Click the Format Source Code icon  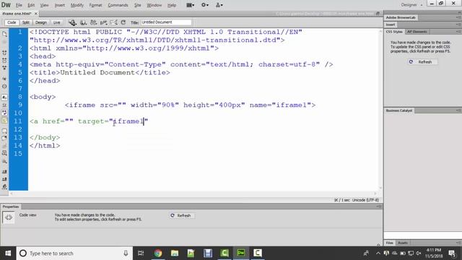click(x=4, y=187)
